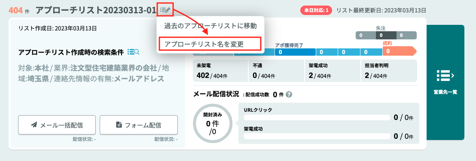Open the list edit pencil icon menu
476x161 pixels.
[165, 10]
